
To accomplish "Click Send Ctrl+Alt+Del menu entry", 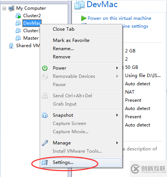I will tap(81, 96).
